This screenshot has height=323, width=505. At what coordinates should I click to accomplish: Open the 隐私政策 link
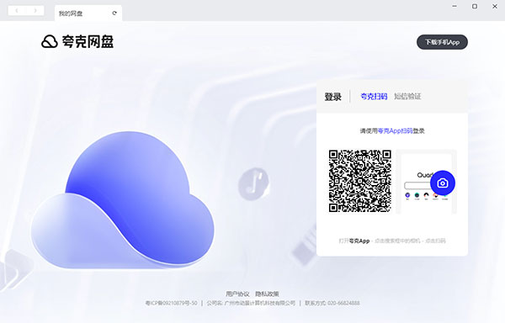click(x=267, y=294)
